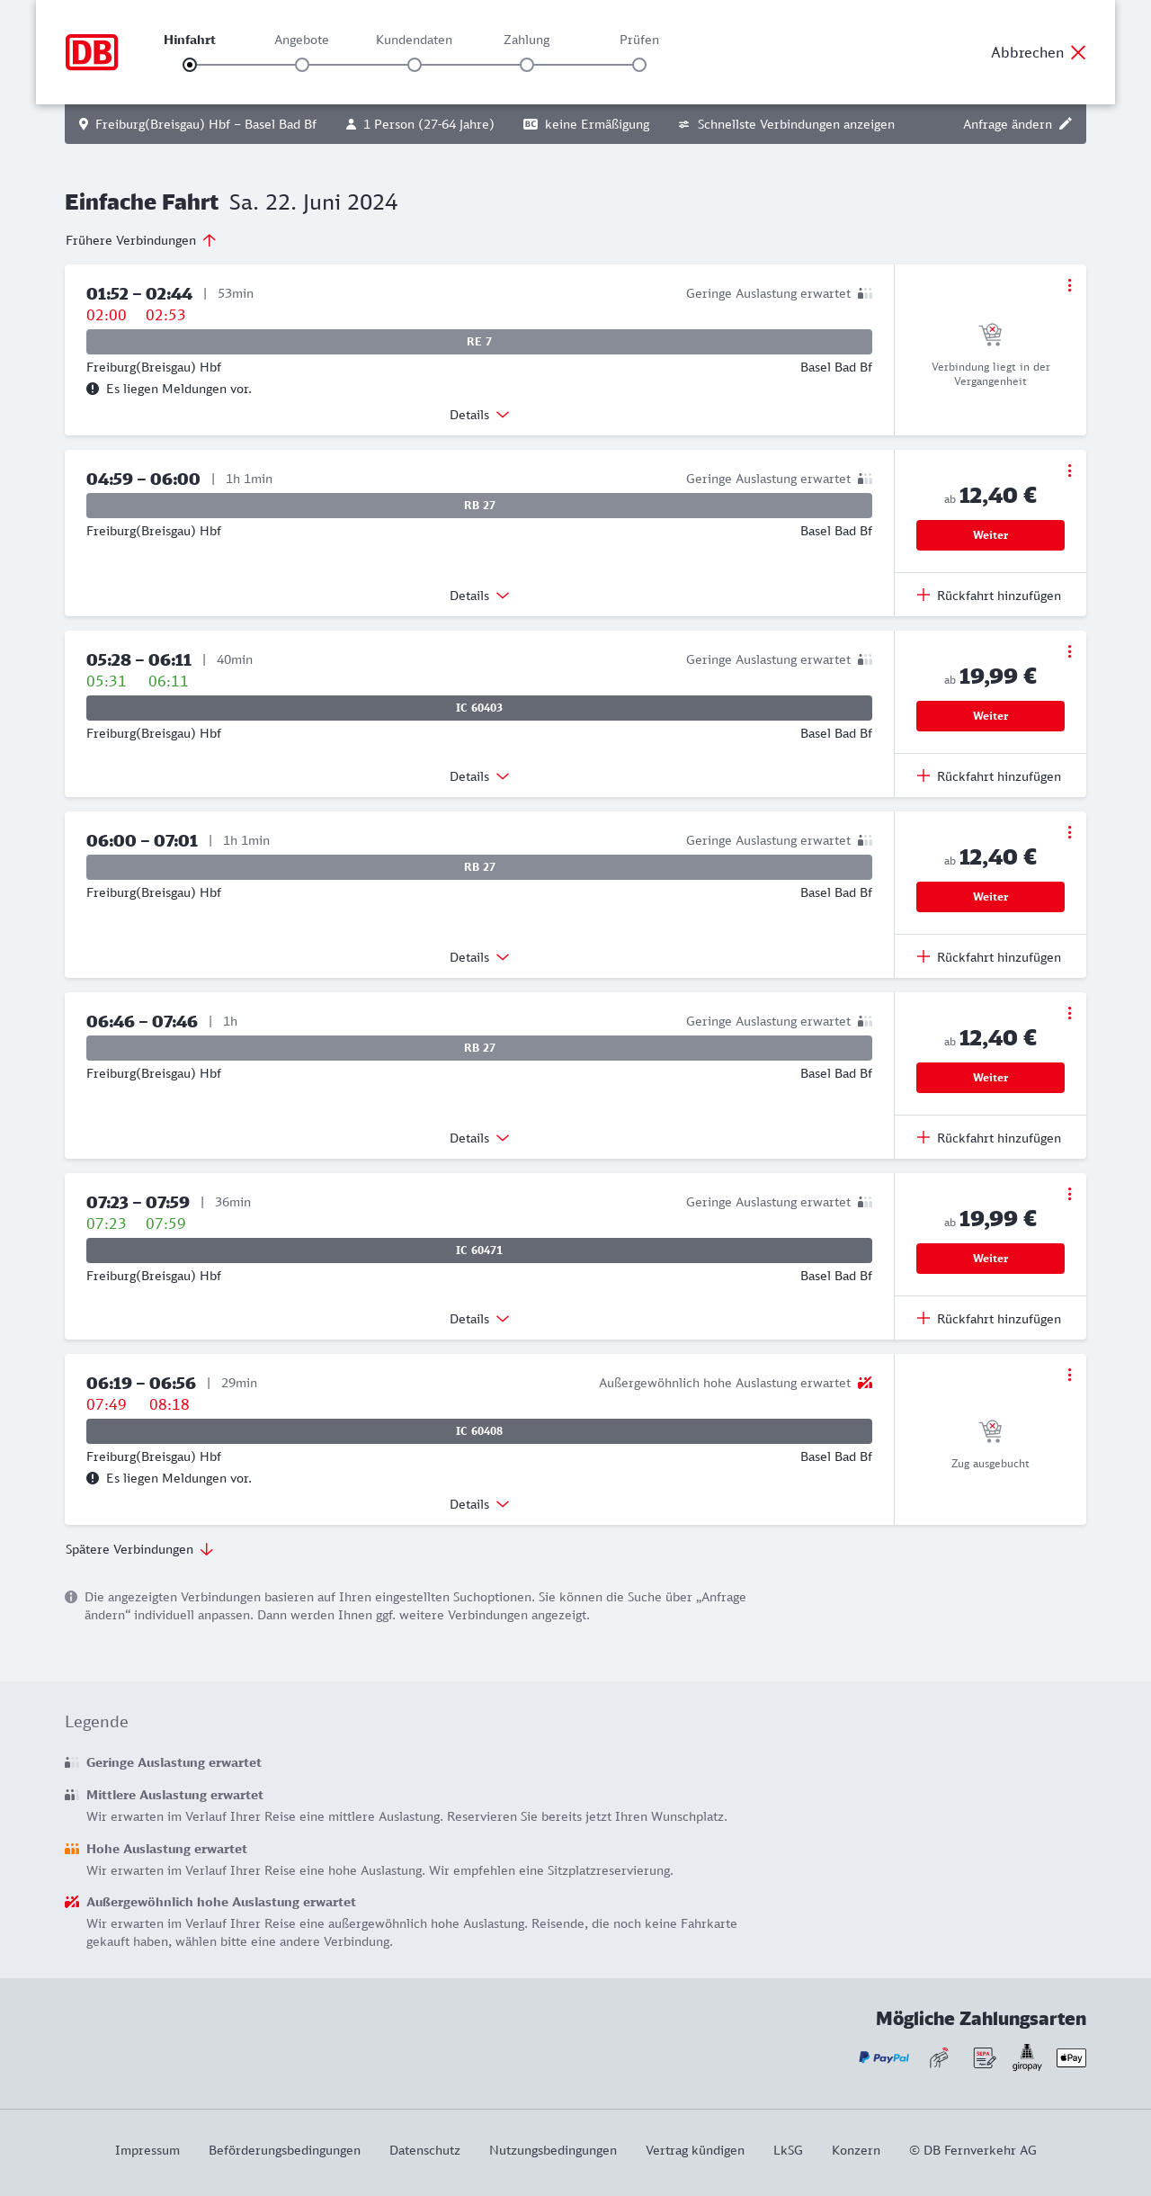1151x2196 pixels.
Task: Select the Angebote progress step circle
Action: pos(302,65)
